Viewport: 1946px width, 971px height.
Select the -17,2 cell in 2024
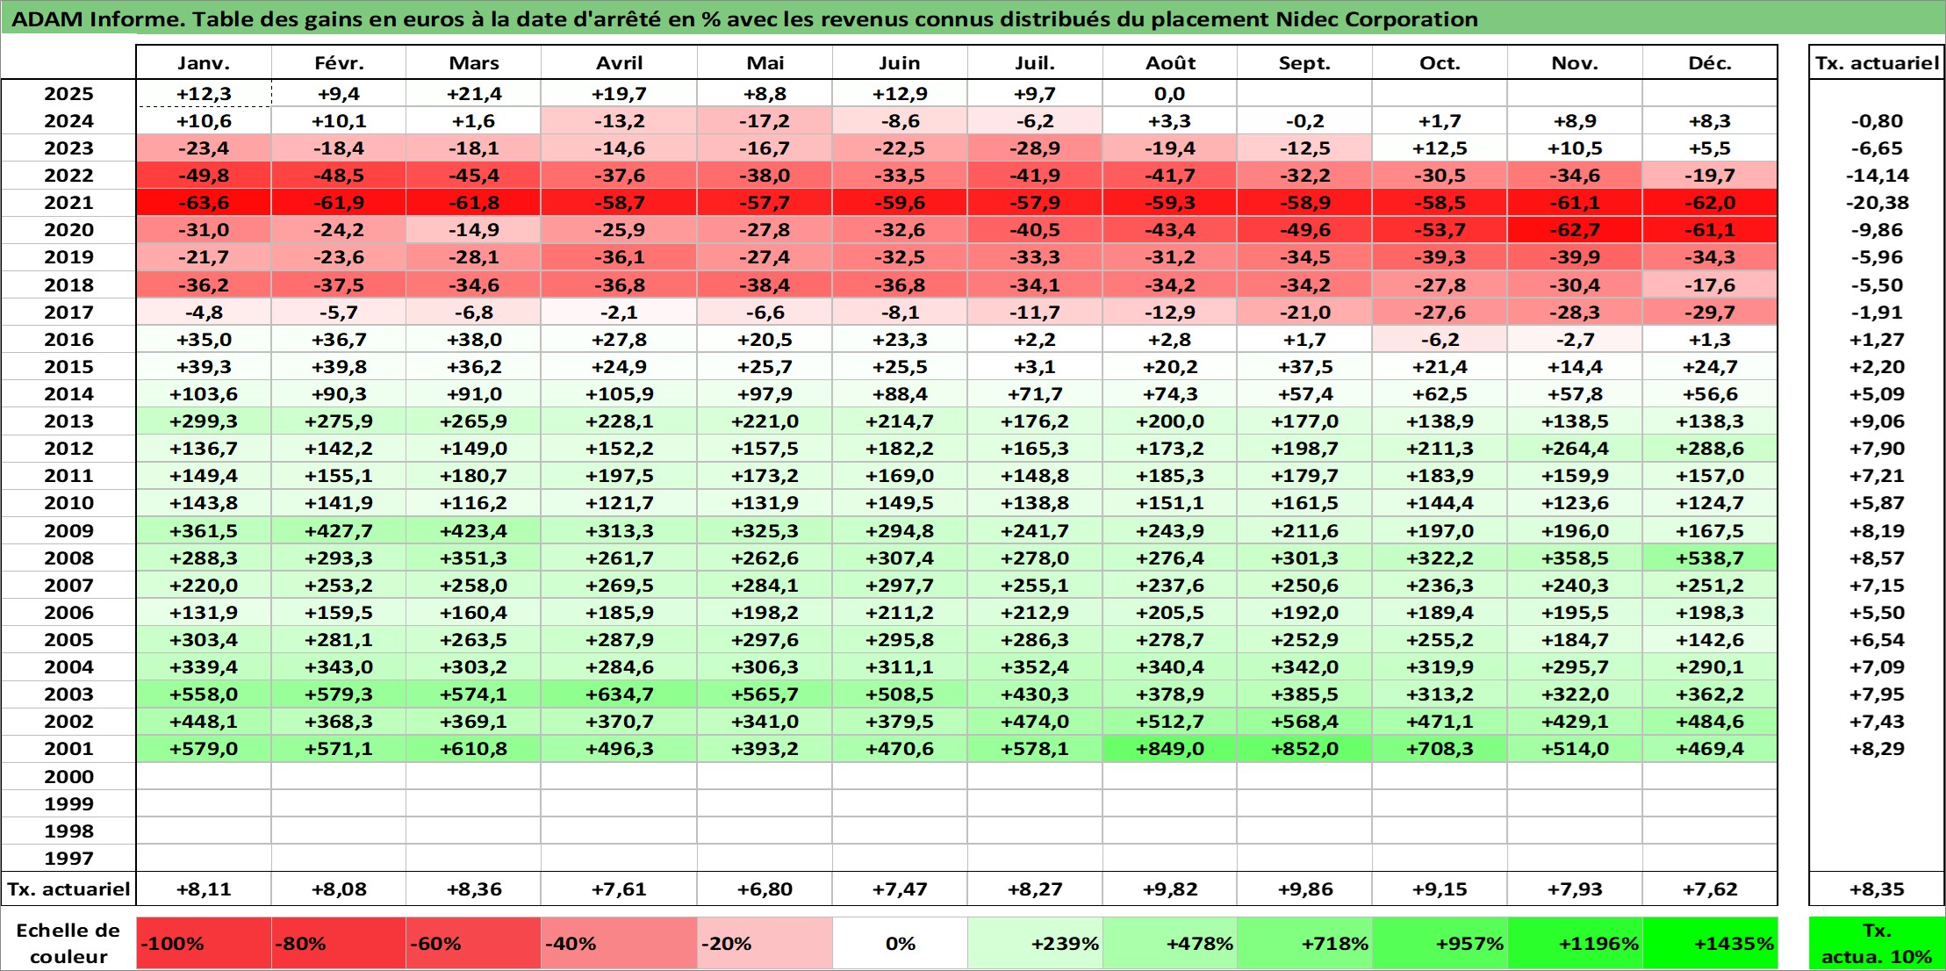[x=765, y=121]
